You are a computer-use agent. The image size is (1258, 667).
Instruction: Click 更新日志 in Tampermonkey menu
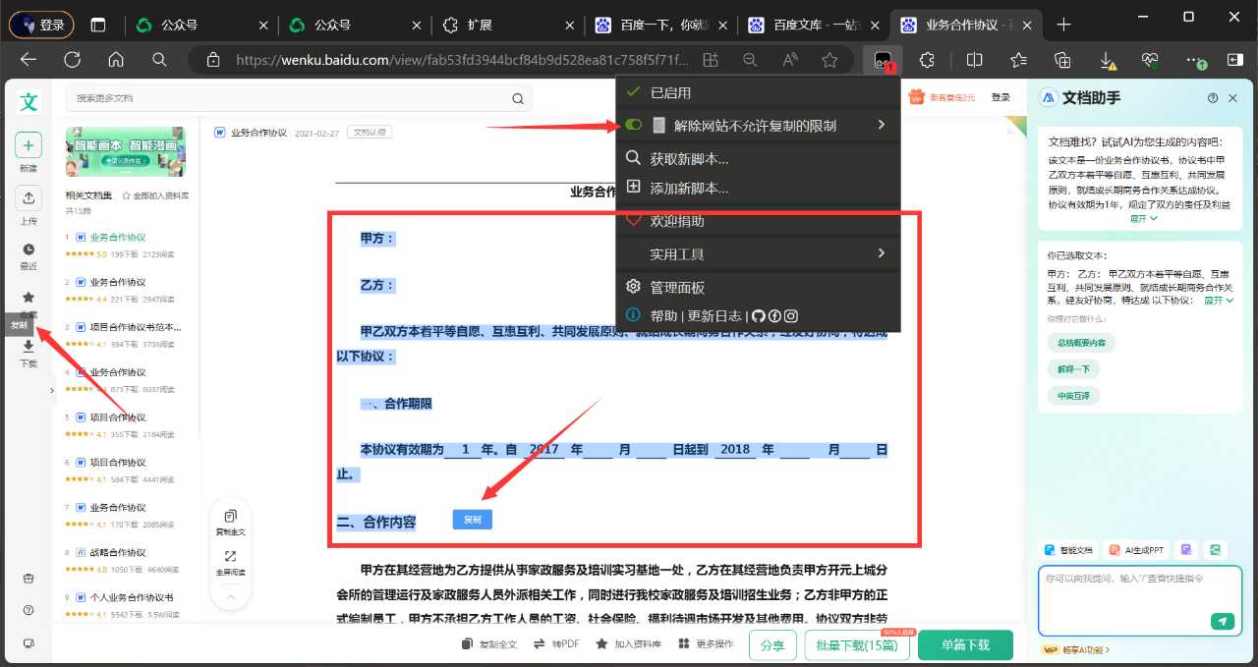tap(715, 316)
